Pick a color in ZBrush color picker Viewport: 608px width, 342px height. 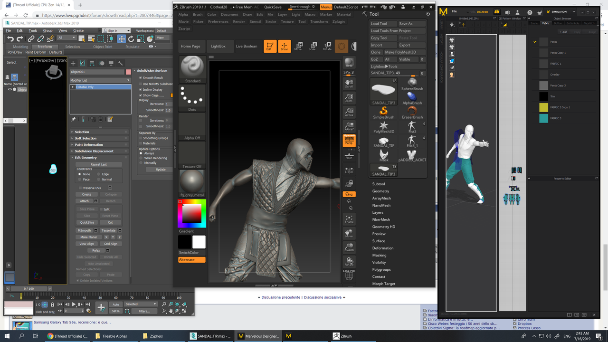tap(192, 213)
